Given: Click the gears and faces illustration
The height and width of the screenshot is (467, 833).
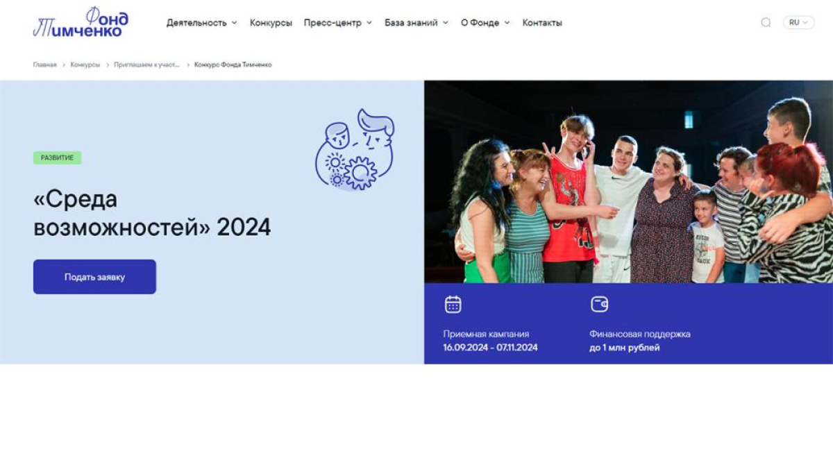Looking at the screenshot, I should point(355,148).
